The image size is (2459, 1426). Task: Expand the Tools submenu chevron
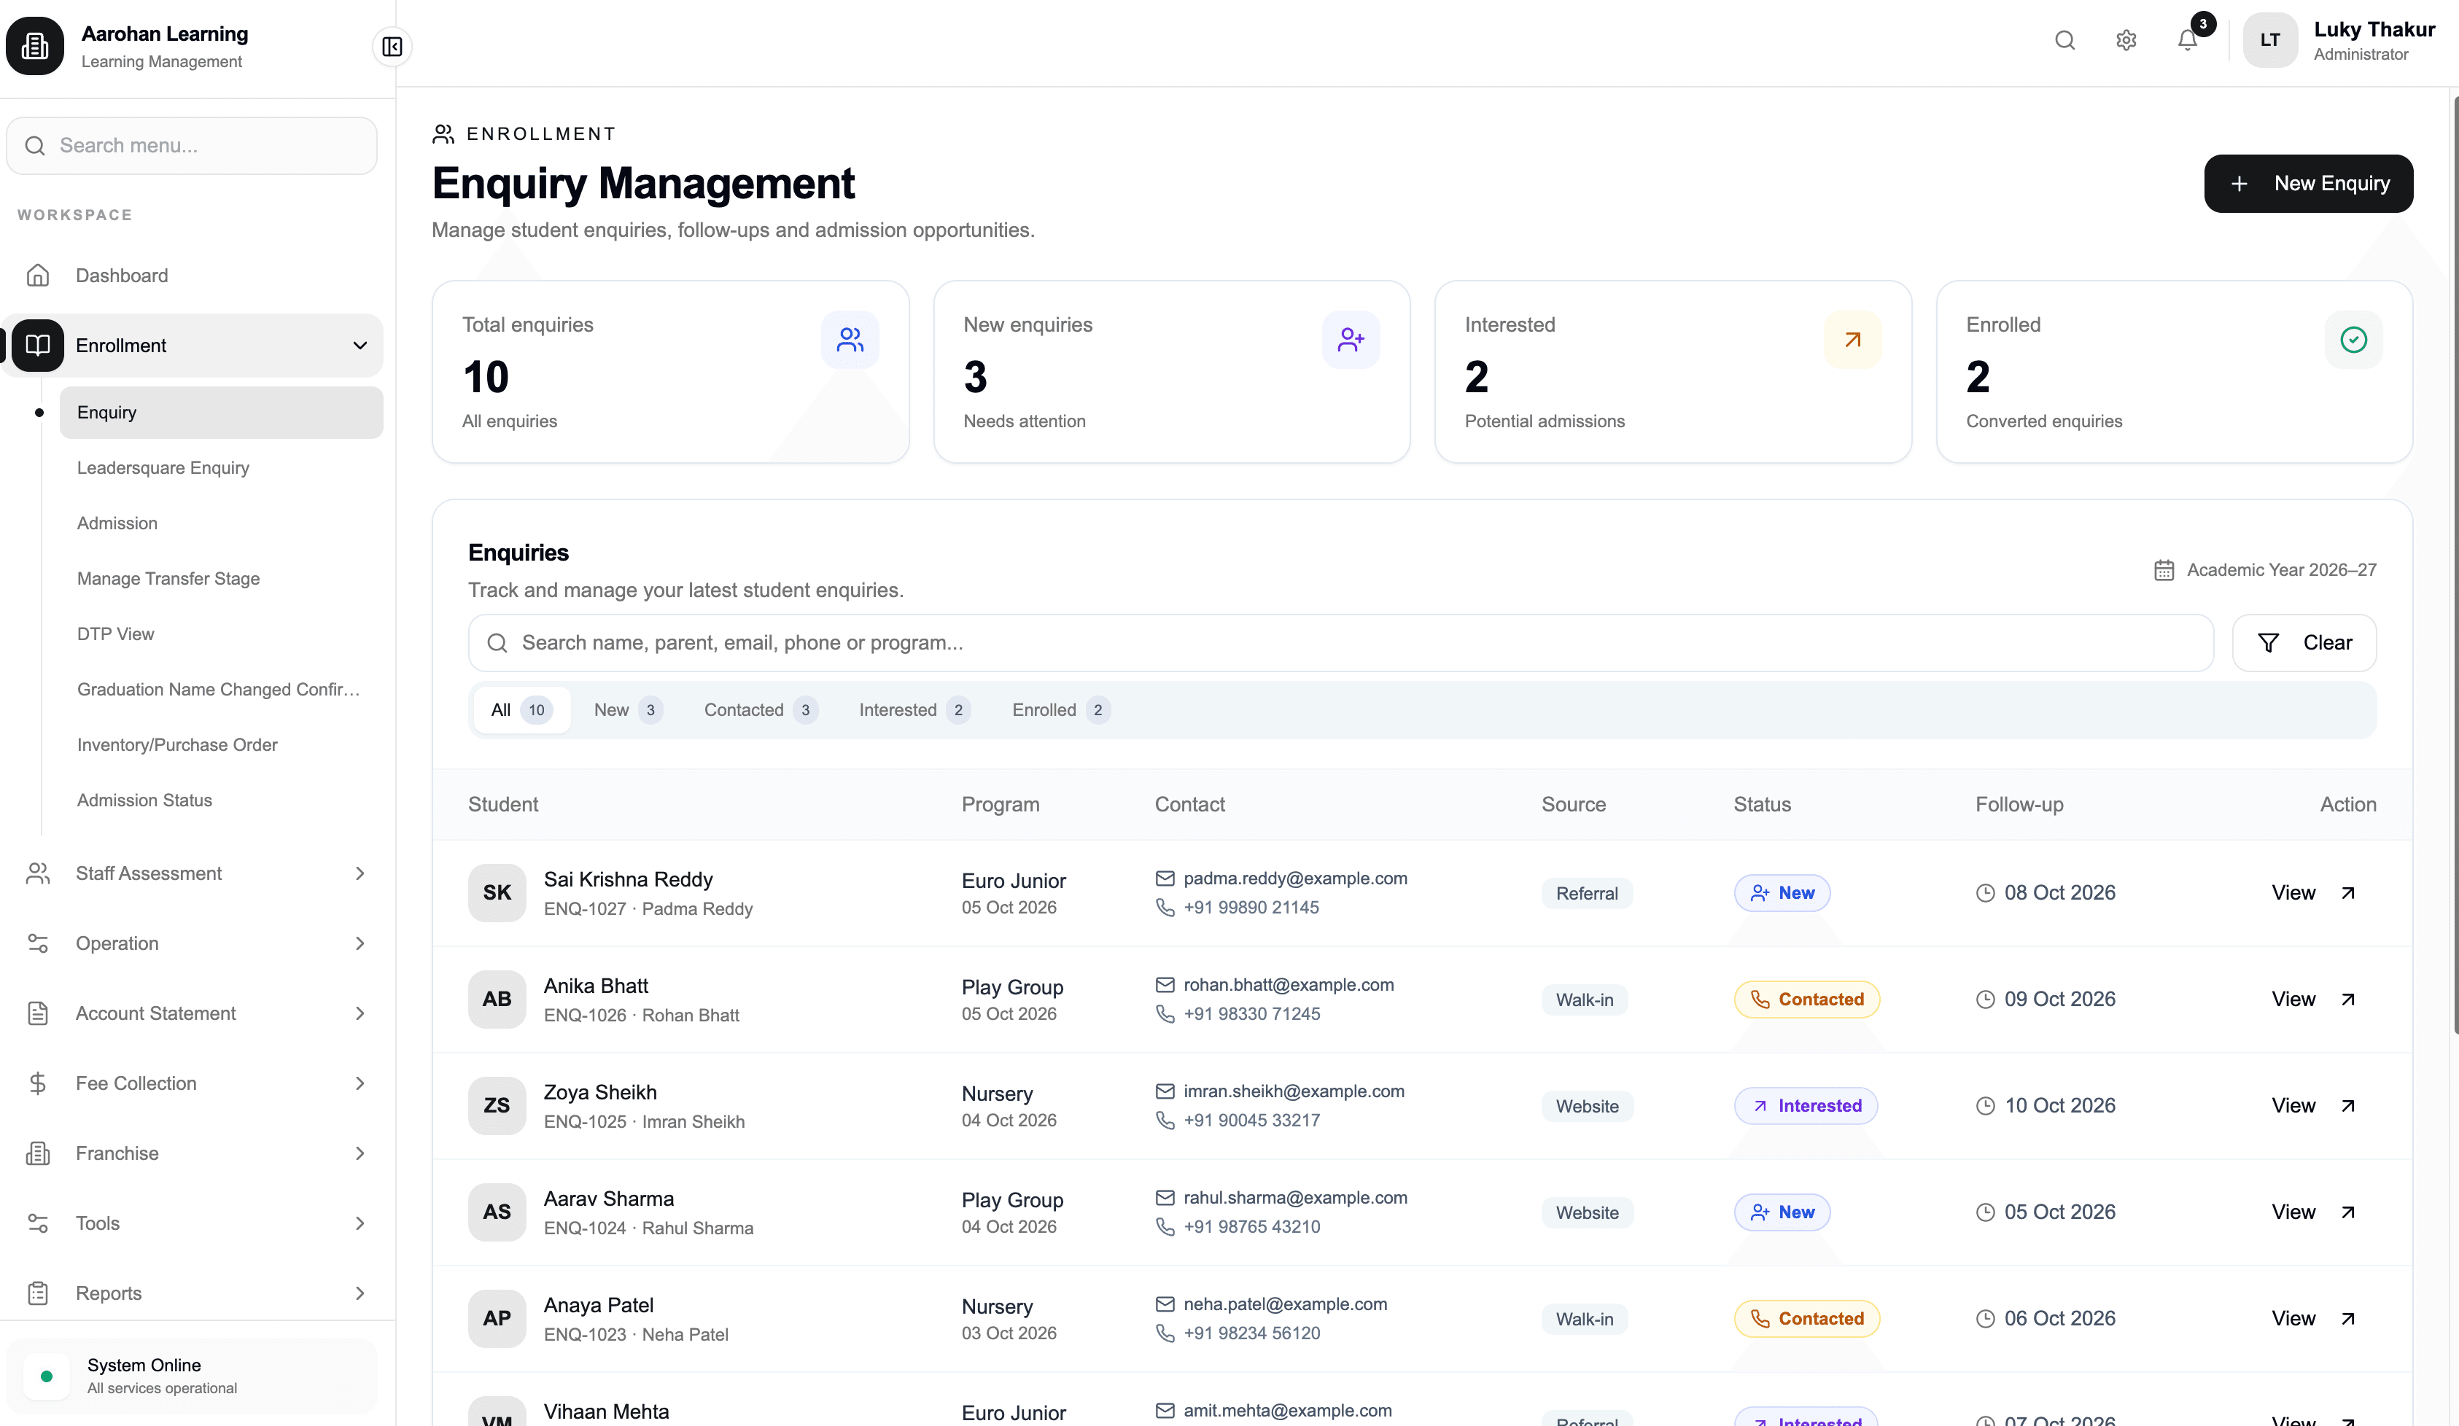(360, 1223)
